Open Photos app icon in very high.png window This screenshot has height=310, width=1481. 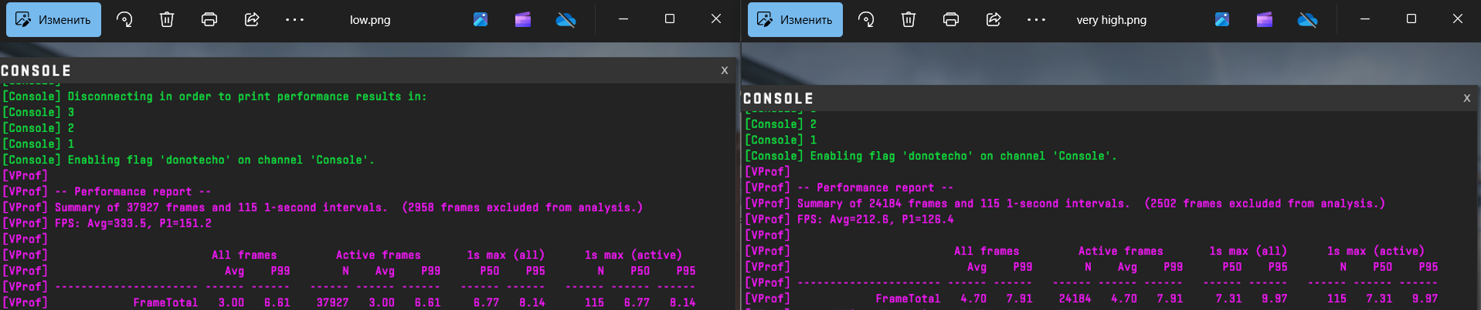1222,20
